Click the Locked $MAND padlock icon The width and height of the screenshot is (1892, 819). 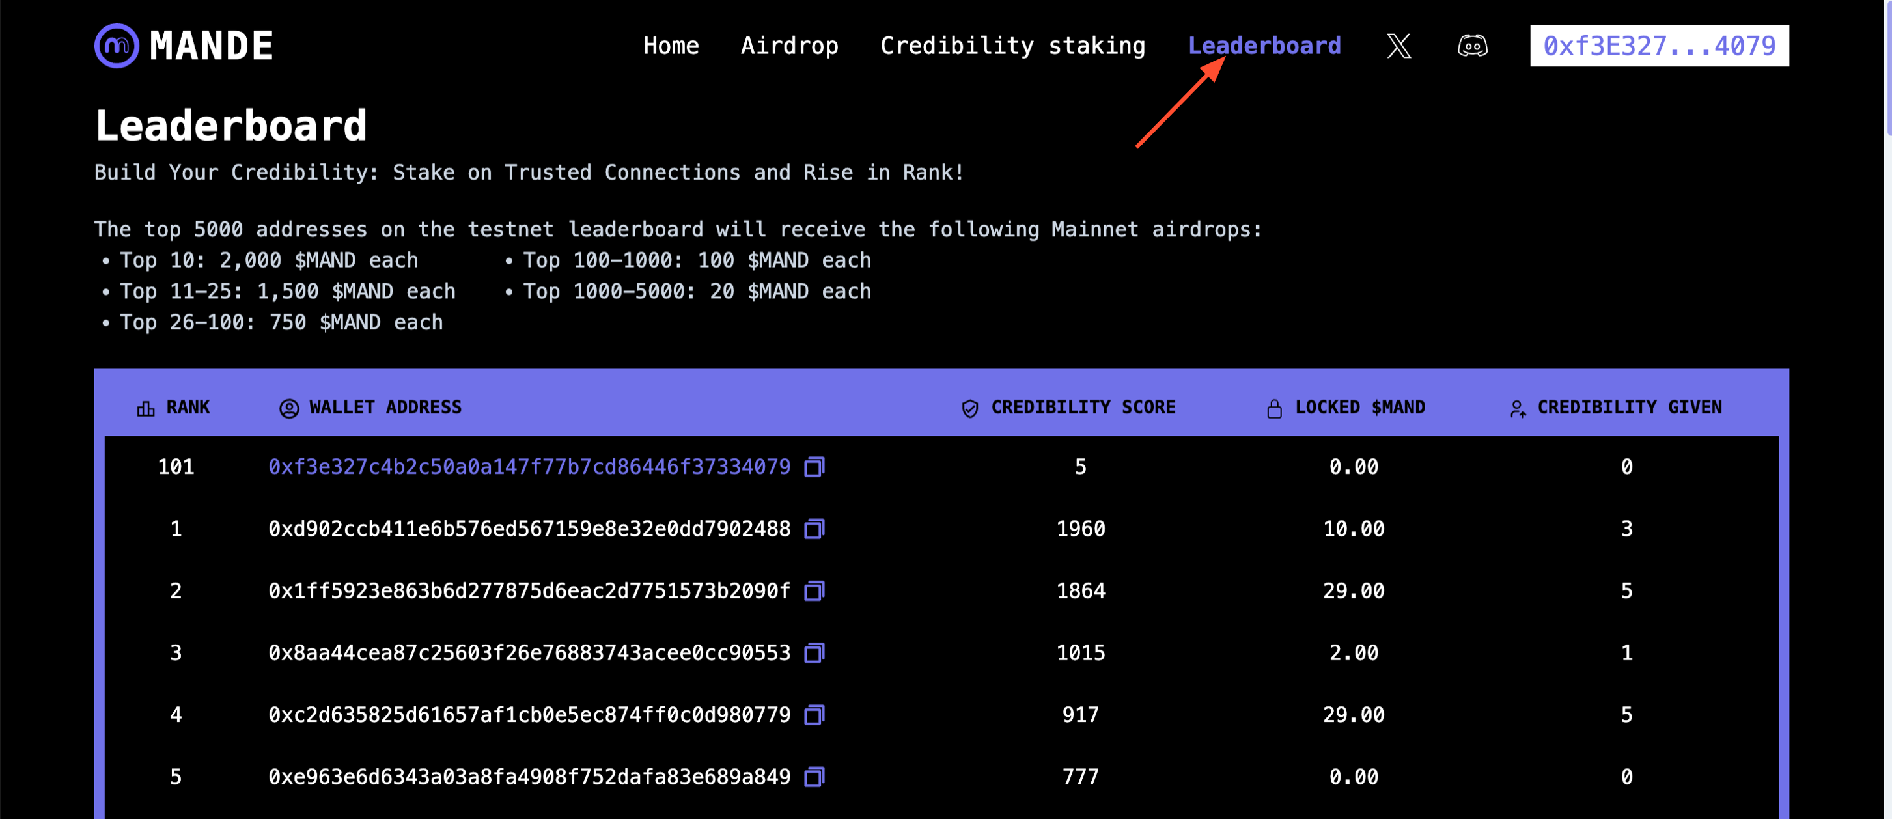point(1274,408)
